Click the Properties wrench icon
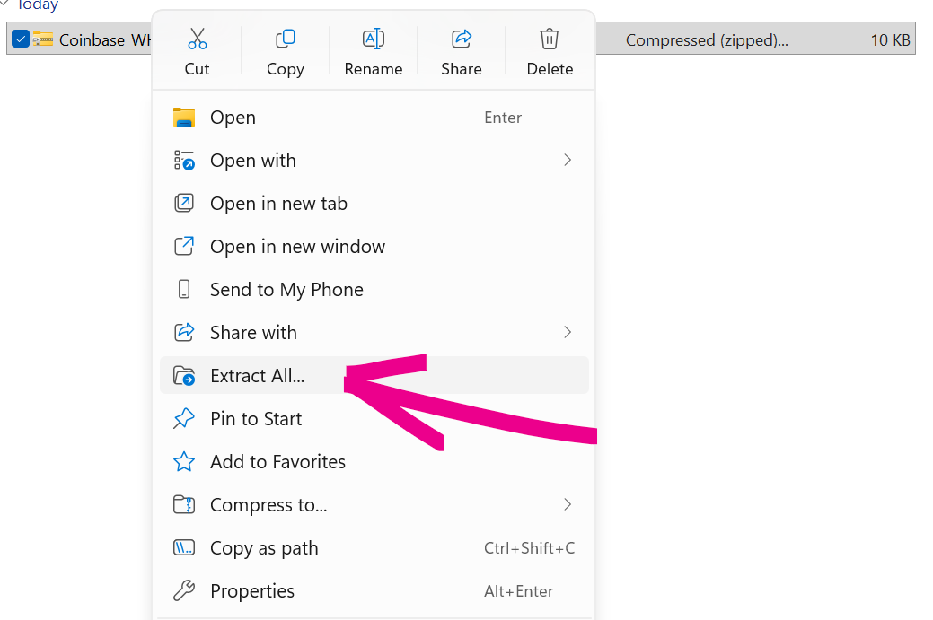This screenshot has height=620, width=933. (x=184, y=591)
